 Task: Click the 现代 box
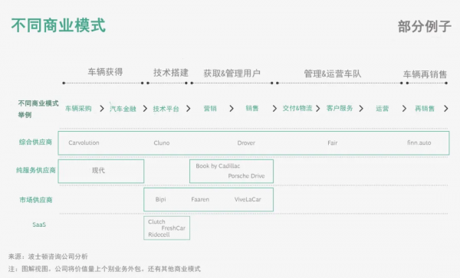[x=101, y=172]
